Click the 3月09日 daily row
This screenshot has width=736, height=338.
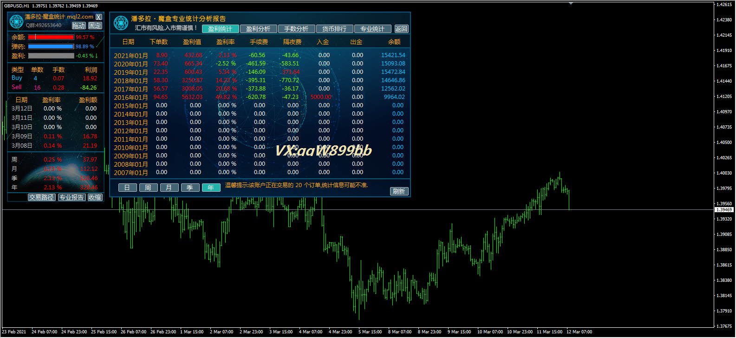[x=55, y=136]
